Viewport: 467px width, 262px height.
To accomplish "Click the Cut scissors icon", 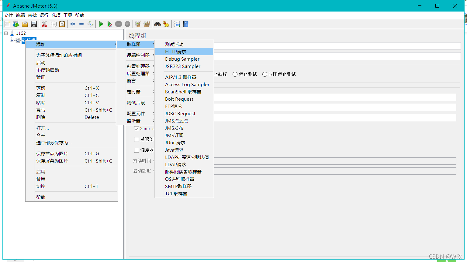I will coord(44,24).
